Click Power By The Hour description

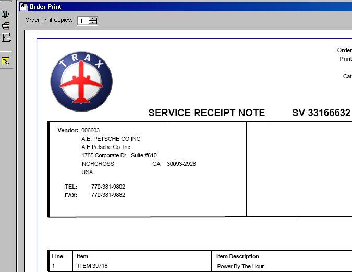pyautogui.click(x=240, y=266)
